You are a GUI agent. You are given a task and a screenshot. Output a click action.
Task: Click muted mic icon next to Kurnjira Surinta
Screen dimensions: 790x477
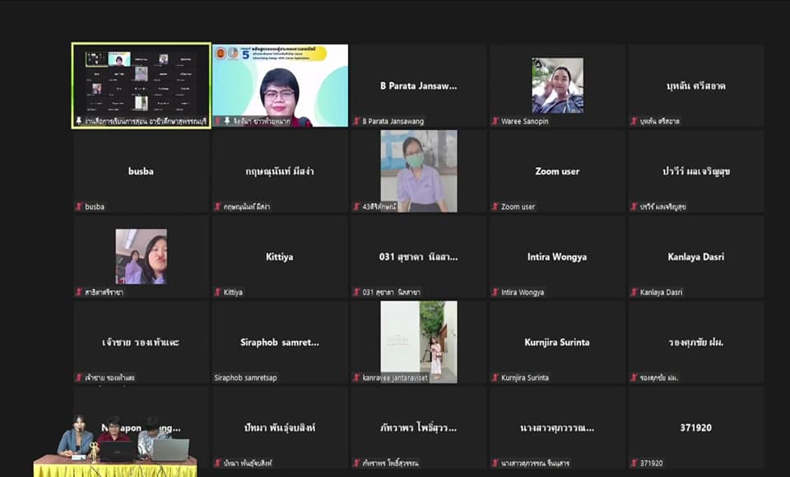point(495,377)
